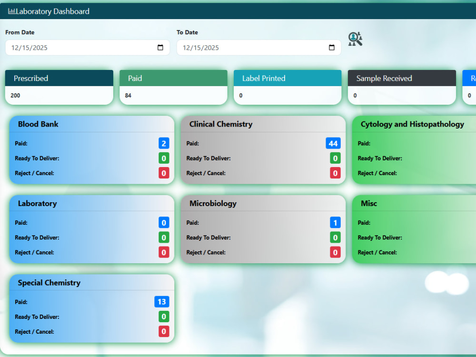Click Clinical Chemistry Paid count badge 44
The height and width of the screenshot is (357, 476).
pyautogui.click(x=333, y=143)
